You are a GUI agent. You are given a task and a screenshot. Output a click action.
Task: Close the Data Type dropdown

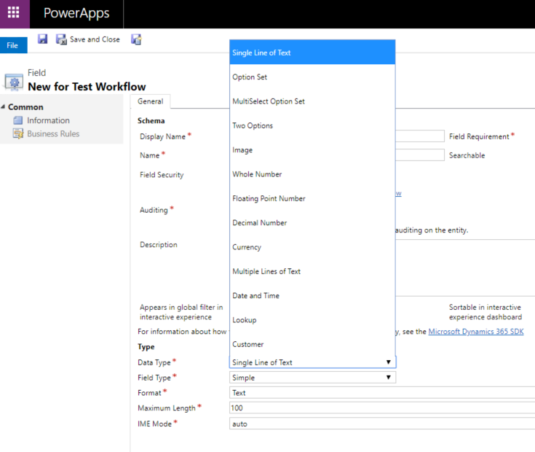388,362
